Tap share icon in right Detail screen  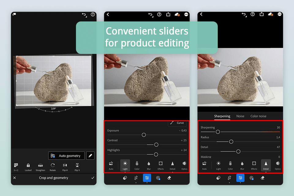point(262,14)
